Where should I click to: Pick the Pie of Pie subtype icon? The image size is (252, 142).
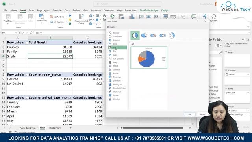pyautogui.click(x=153, y=35)
